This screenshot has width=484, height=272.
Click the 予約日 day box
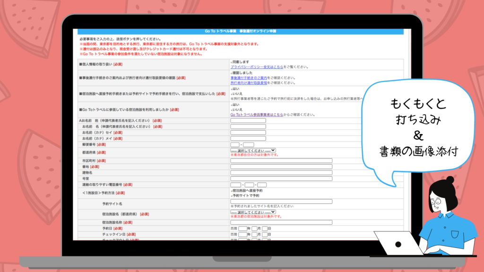click(265, 229)
